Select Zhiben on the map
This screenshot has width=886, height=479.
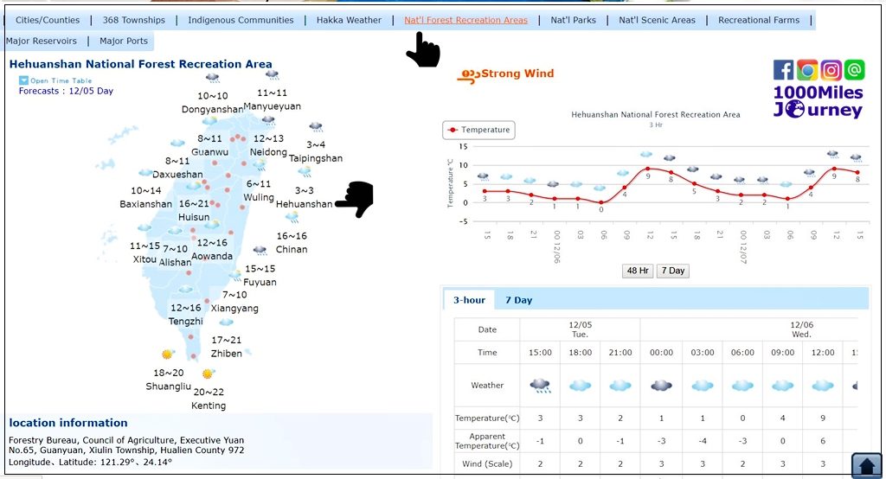tap(226, 354)
